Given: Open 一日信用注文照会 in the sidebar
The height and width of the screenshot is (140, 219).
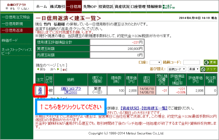Looking at the screenshot, I should point(16,17).
